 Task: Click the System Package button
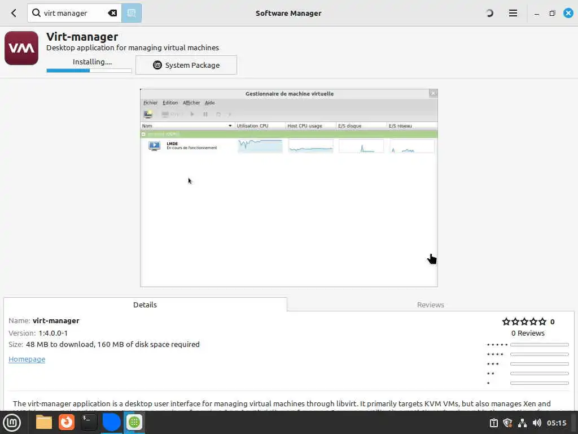pyautogui.click(x=186, y=65)
